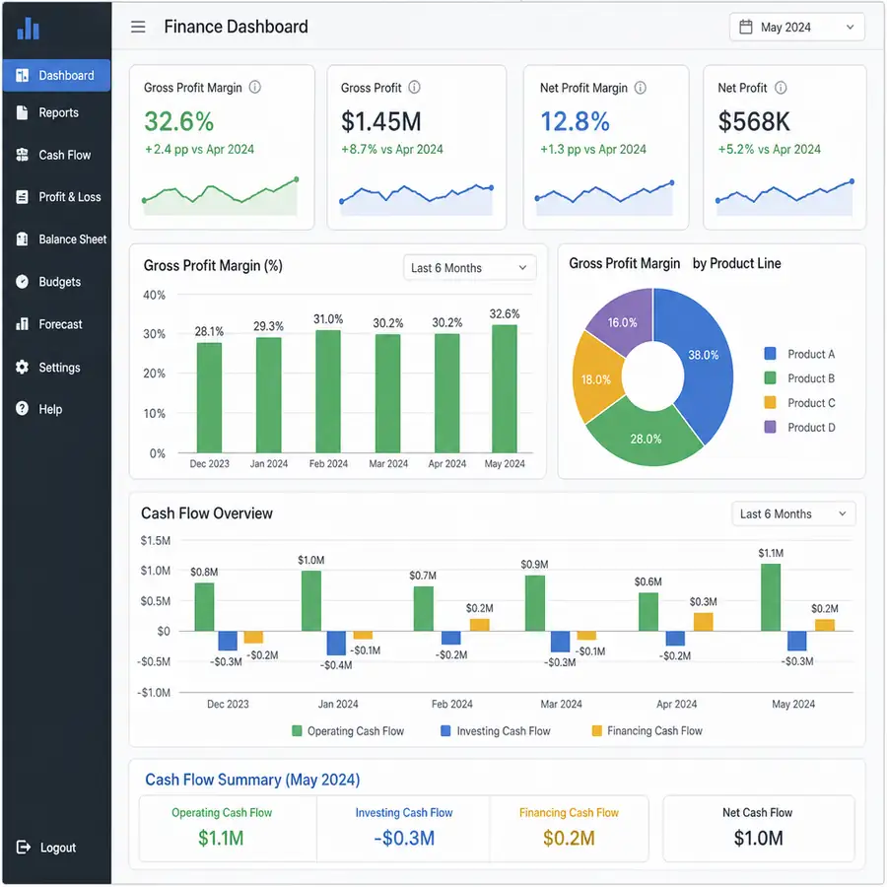Click the Balance Sheet sidebar icon
887x887 pixels.
(22, 239)
